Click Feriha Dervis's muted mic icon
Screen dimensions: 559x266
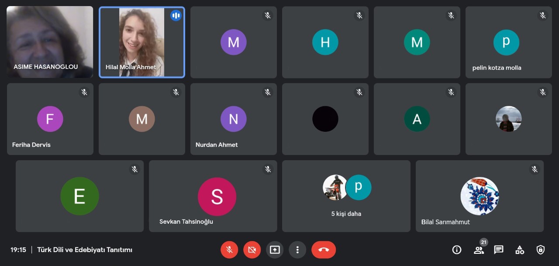[x=84, y=92]
